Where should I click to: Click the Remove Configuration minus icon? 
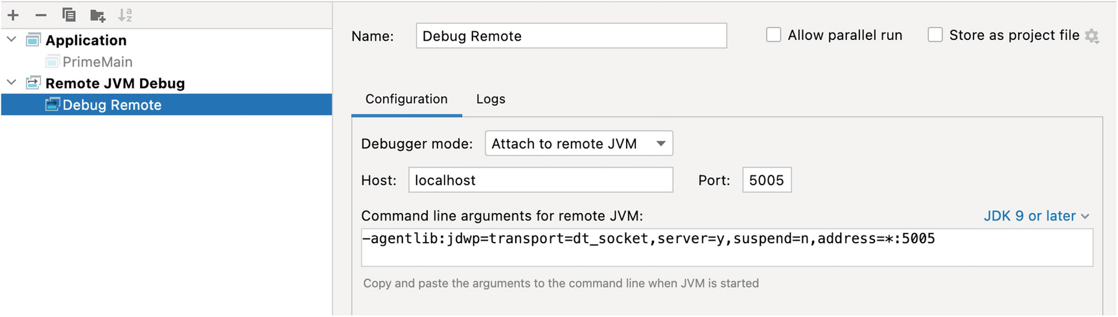point(41,15)
